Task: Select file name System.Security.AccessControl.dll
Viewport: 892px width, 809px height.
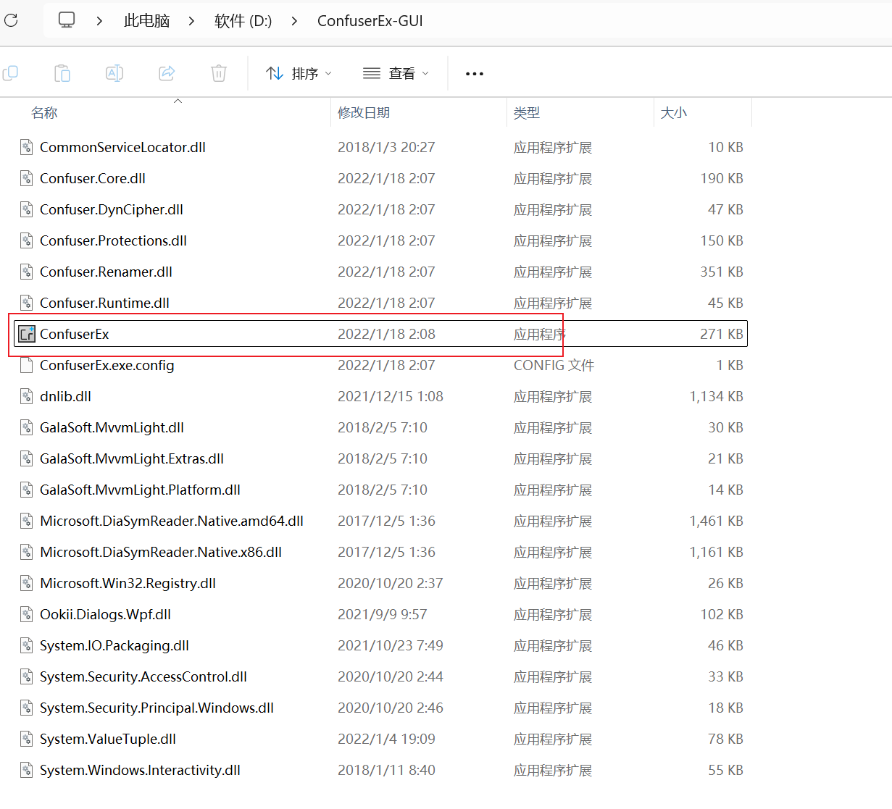Action: point(143,676)
